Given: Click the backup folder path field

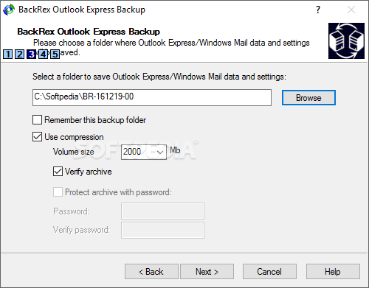Looking at the screenshot, I should [152, 97].
